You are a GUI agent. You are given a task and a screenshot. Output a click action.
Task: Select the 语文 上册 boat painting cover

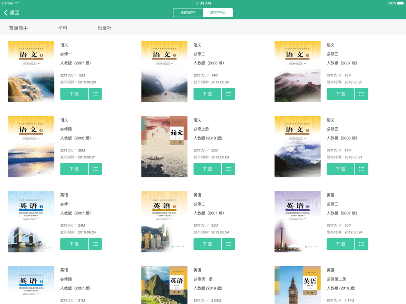coord(164,146)
